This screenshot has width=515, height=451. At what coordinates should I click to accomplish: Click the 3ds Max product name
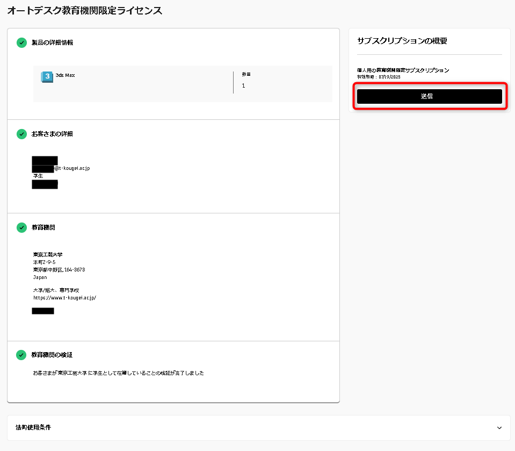tap(65, 75)
